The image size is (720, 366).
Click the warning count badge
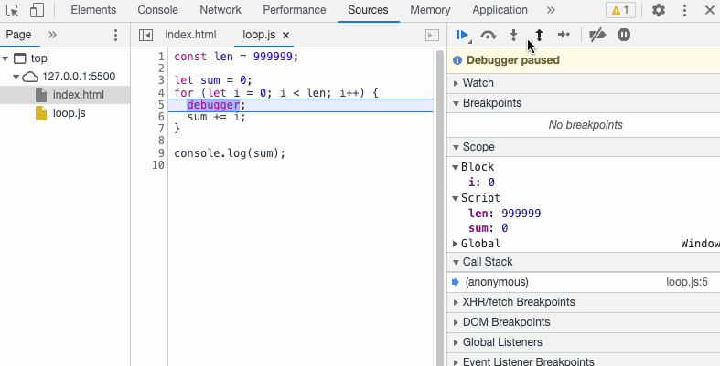pyautogui.click(x=620, y=10)
